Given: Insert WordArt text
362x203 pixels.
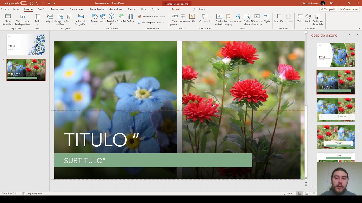Looking at the screenshot, I should (238, 19).
